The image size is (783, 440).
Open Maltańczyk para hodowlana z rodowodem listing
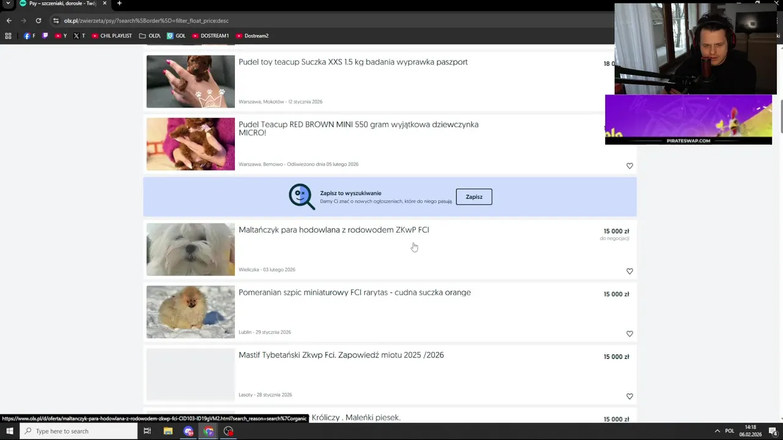coord(333,230)
